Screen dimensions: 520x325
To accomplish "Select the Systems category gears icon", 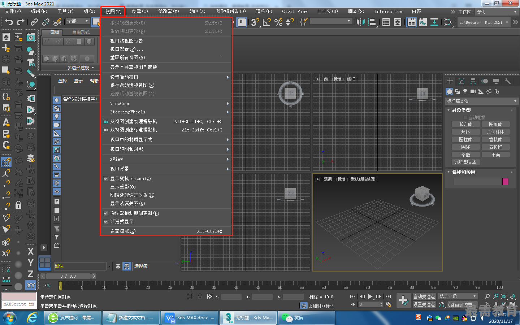I will (x=497, y=91).
